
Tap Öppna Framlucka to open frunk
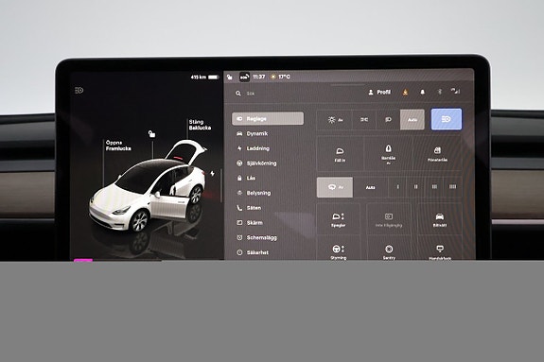(x=118, y=146)
